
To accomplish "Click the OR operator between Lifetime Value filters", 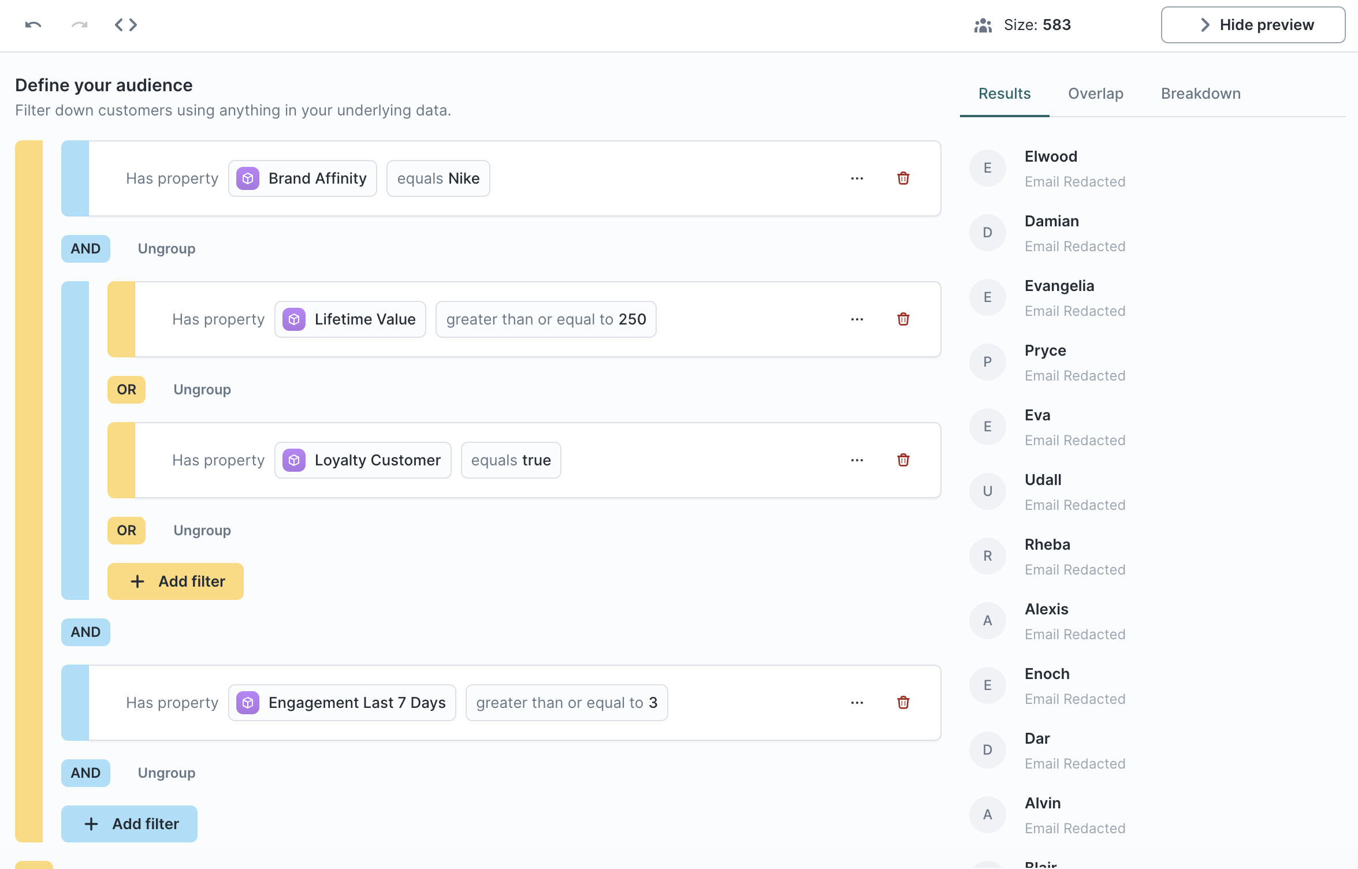I will pos(126,389).
